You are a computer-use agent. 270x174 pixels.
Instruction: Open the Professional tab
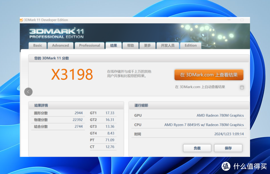point(90,45)
